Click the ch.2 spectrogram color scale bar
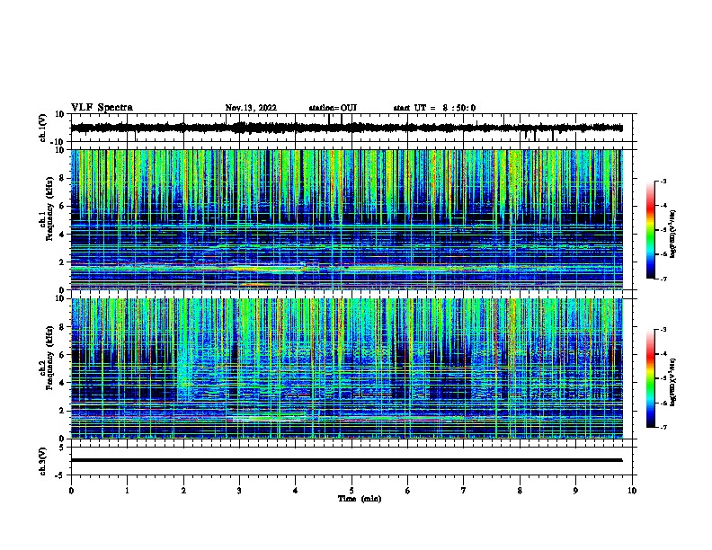Viewport: 712px width, 550px height. [x=650, y=378]
